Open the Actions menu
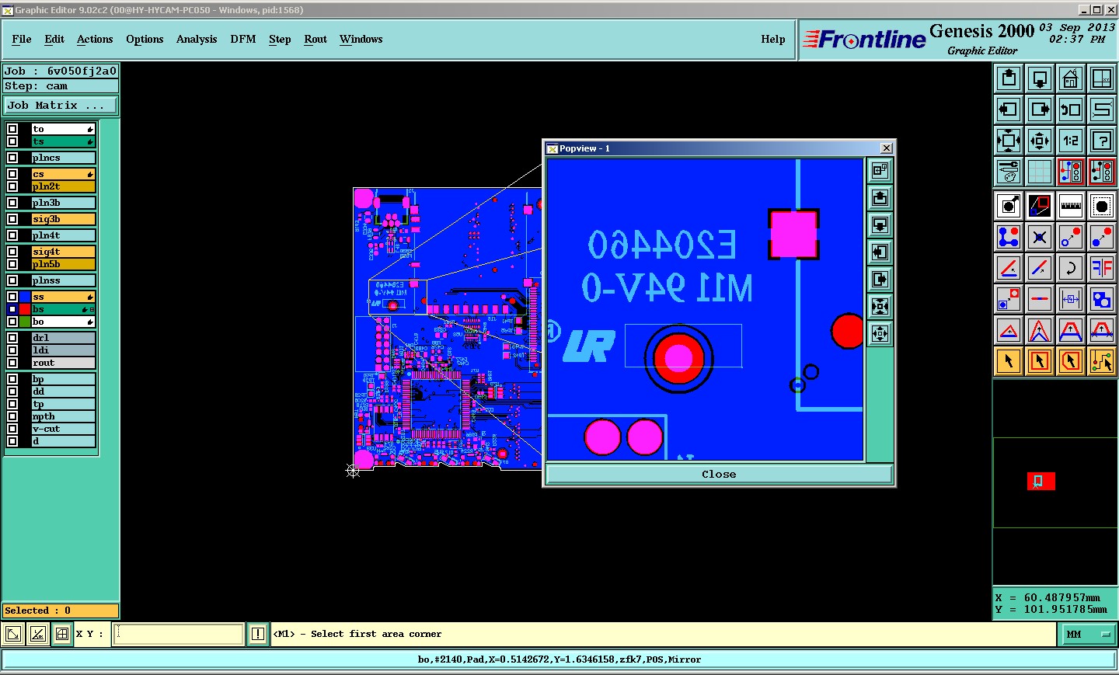1119x675 pixels. point(95,39)
